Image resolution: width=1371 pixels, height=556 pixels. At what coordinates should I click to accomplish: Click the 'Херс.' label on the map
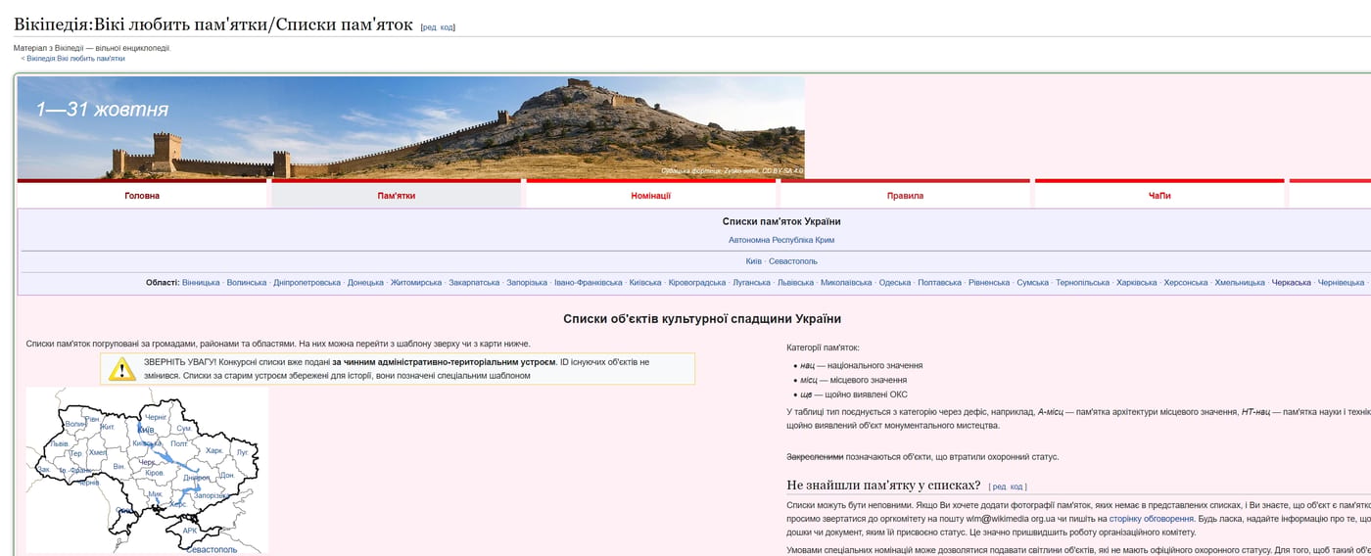click(x=177, y=505)
